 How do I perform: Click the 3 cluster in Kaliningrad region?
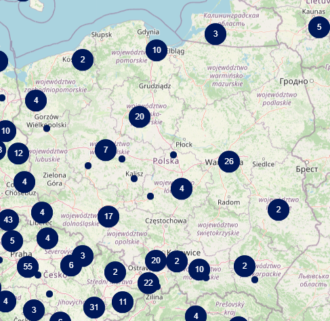coord(215,34)
